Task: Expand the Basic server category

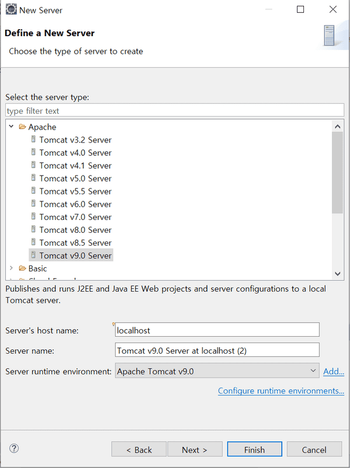Action: pyautogui.click(x=12, y=268)
